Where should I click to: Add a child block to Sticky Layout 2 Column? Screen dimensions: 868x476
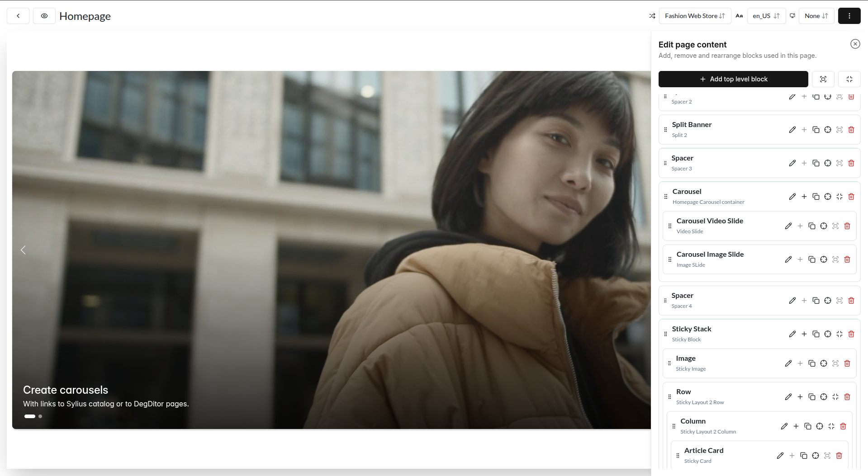pyautogui.click(x=796, y=426)
